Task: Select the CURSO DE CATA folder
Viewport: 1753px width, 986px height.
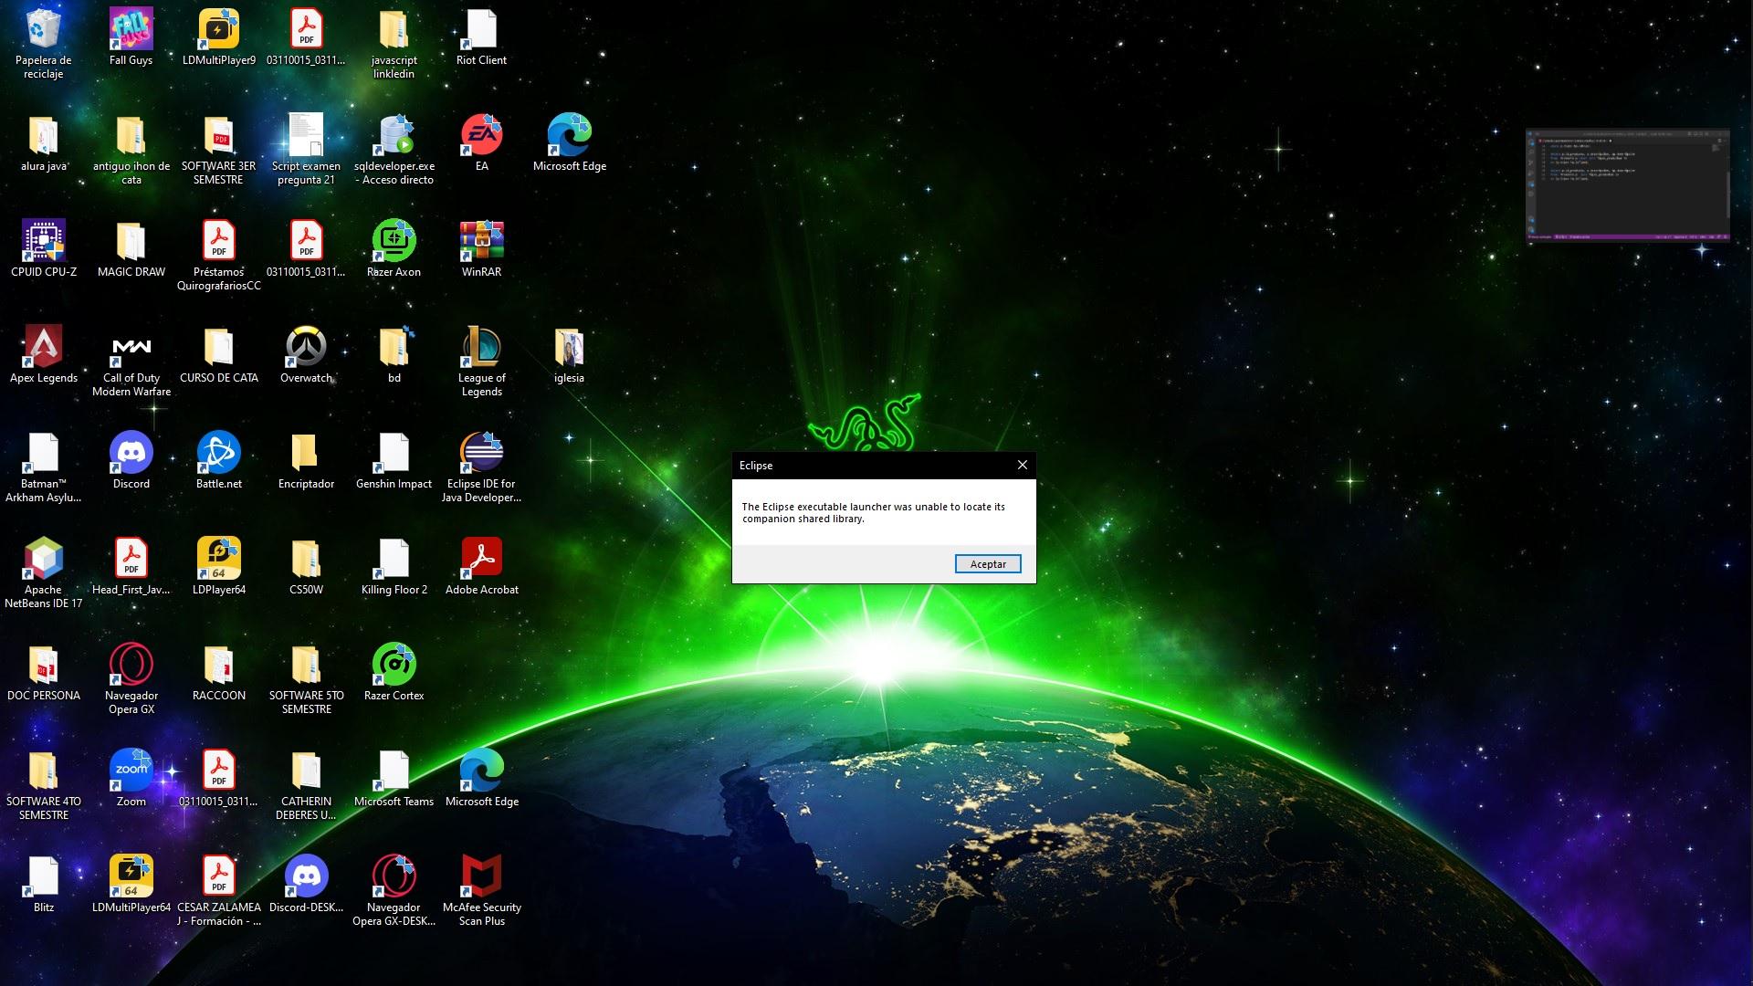Action: (x=218, y=354)
